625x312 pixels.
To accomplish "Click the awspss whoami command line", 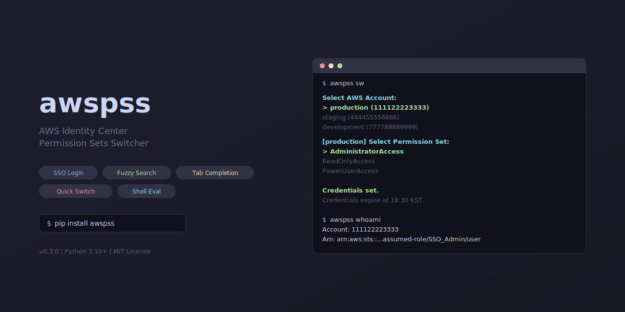I will [351, 220].
